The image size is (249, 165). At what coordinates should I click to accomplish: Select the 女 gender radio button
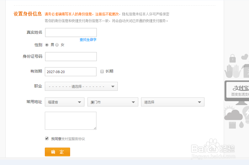(57, 44)
